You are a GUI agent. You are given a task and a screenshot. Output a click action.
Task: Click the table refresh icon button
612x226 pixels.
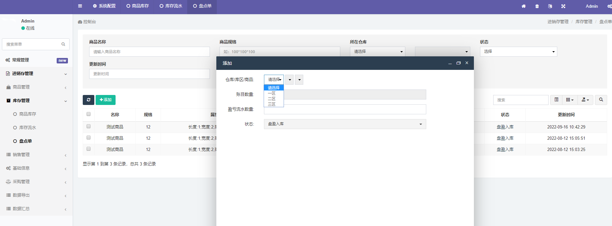coord(89,100)
